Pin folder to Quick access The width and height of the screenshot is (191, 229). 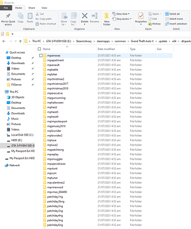pos(8,19)
